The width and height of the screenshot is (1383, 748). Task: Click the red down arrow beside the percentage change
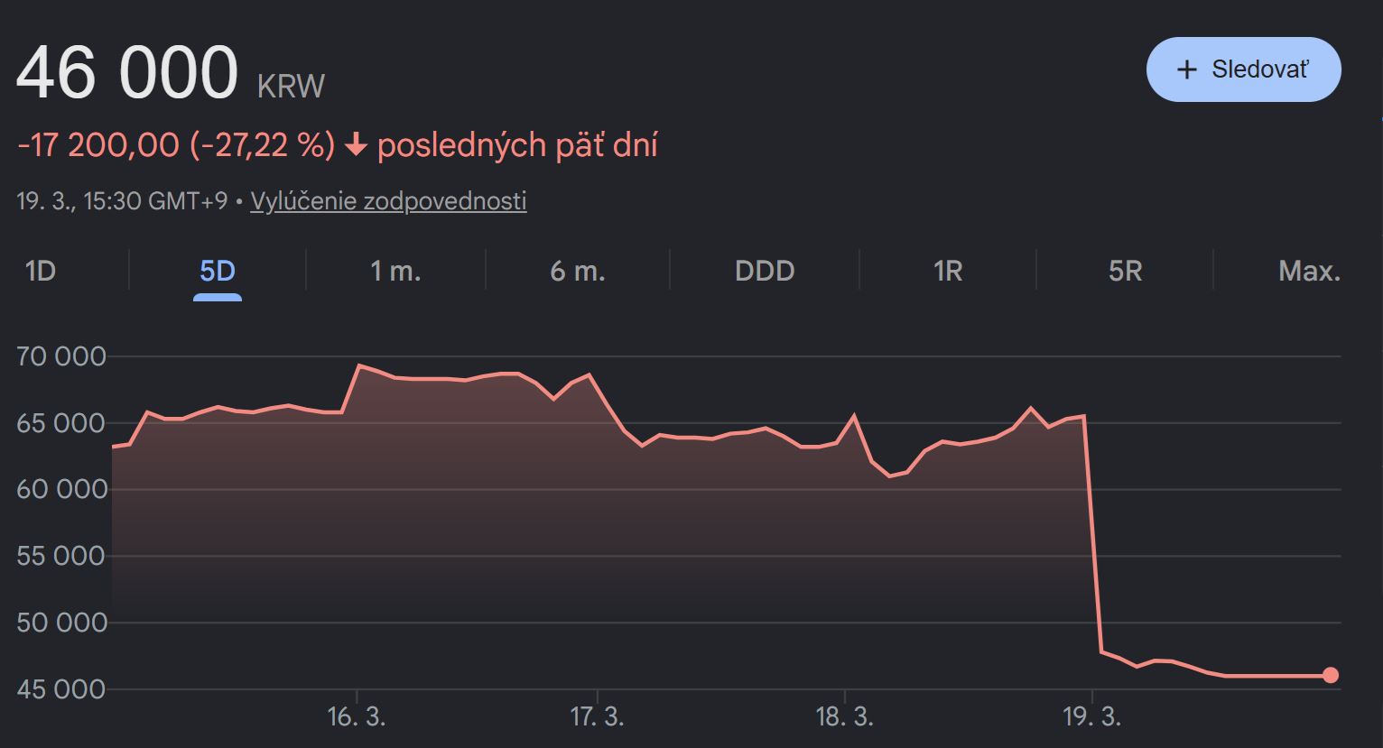point(357,145)
